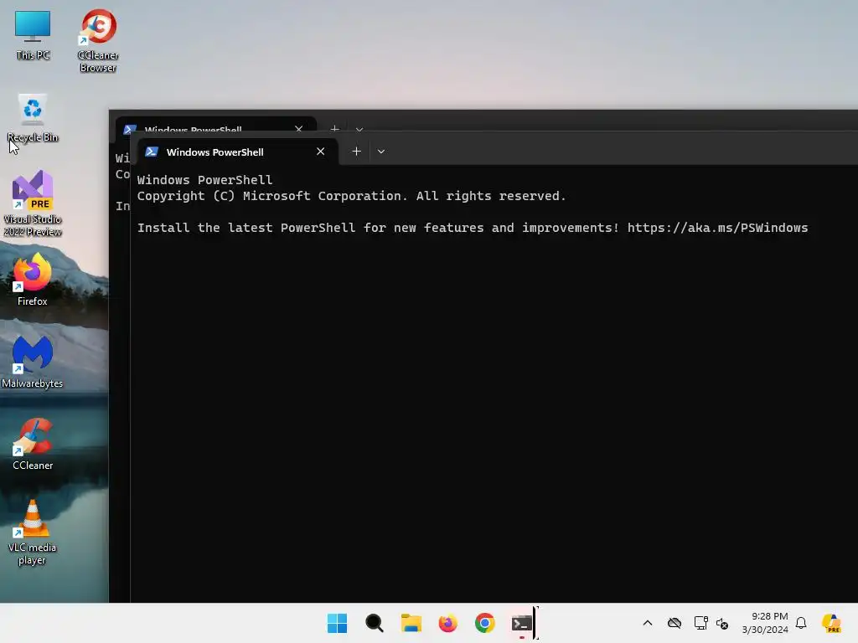Select the VLC media player shortcut
The width and height of the screenshot is (858, 643).
33,532
